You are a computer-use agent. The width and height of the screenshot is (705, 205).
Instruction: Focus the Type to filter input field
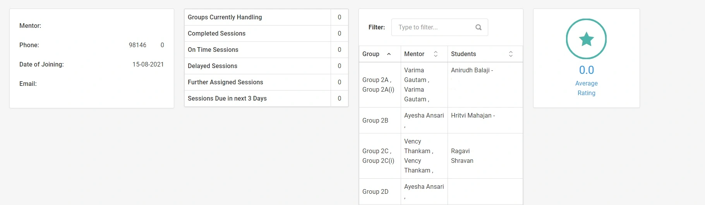439,27
